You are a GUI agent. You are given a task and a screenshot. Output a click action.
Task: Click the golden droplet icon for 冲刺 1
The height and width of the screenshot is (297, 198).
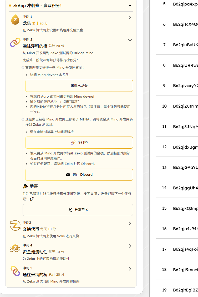[x=15, y=20]
